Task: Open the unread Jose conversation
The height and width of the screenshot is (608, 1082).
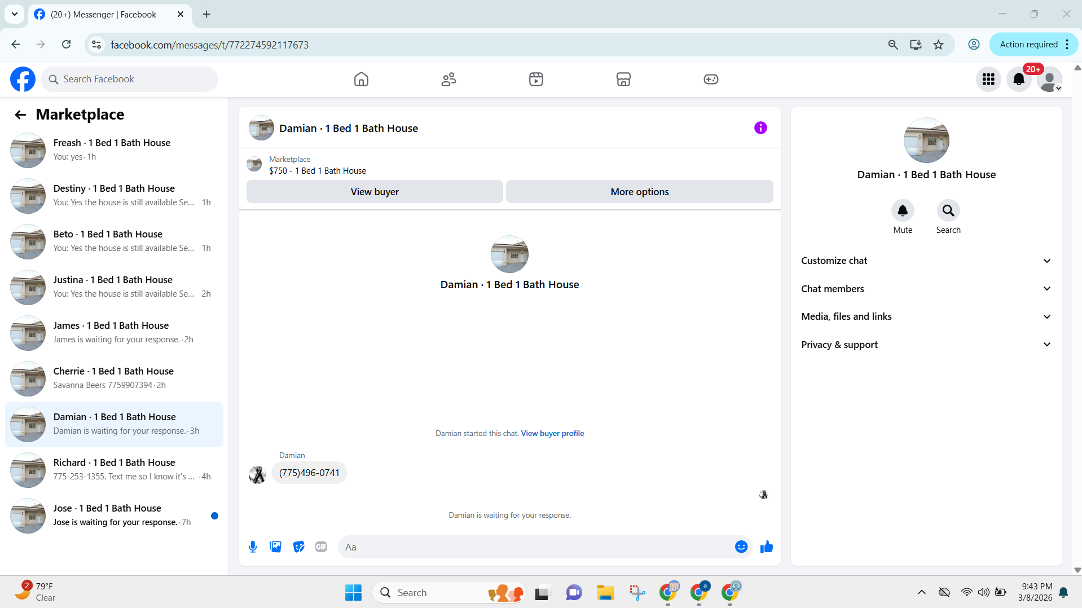Action: pyautogui.click(x=115, y=516)
